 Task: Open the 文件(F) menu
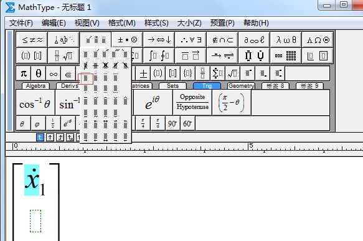tap(21, 23)
